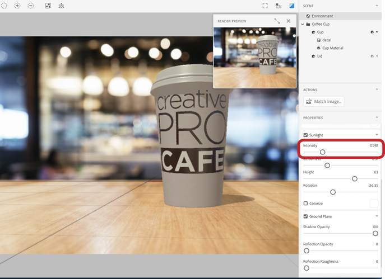385x279 pixels.
Task: Uncheck the Ground Plane checkbox
Action: pos(305,216)
